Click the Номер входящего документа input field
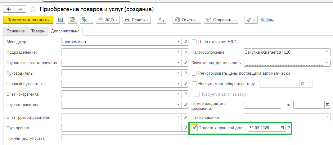The height and width of the screenshot is (145, 333). [x=262, y=105]
